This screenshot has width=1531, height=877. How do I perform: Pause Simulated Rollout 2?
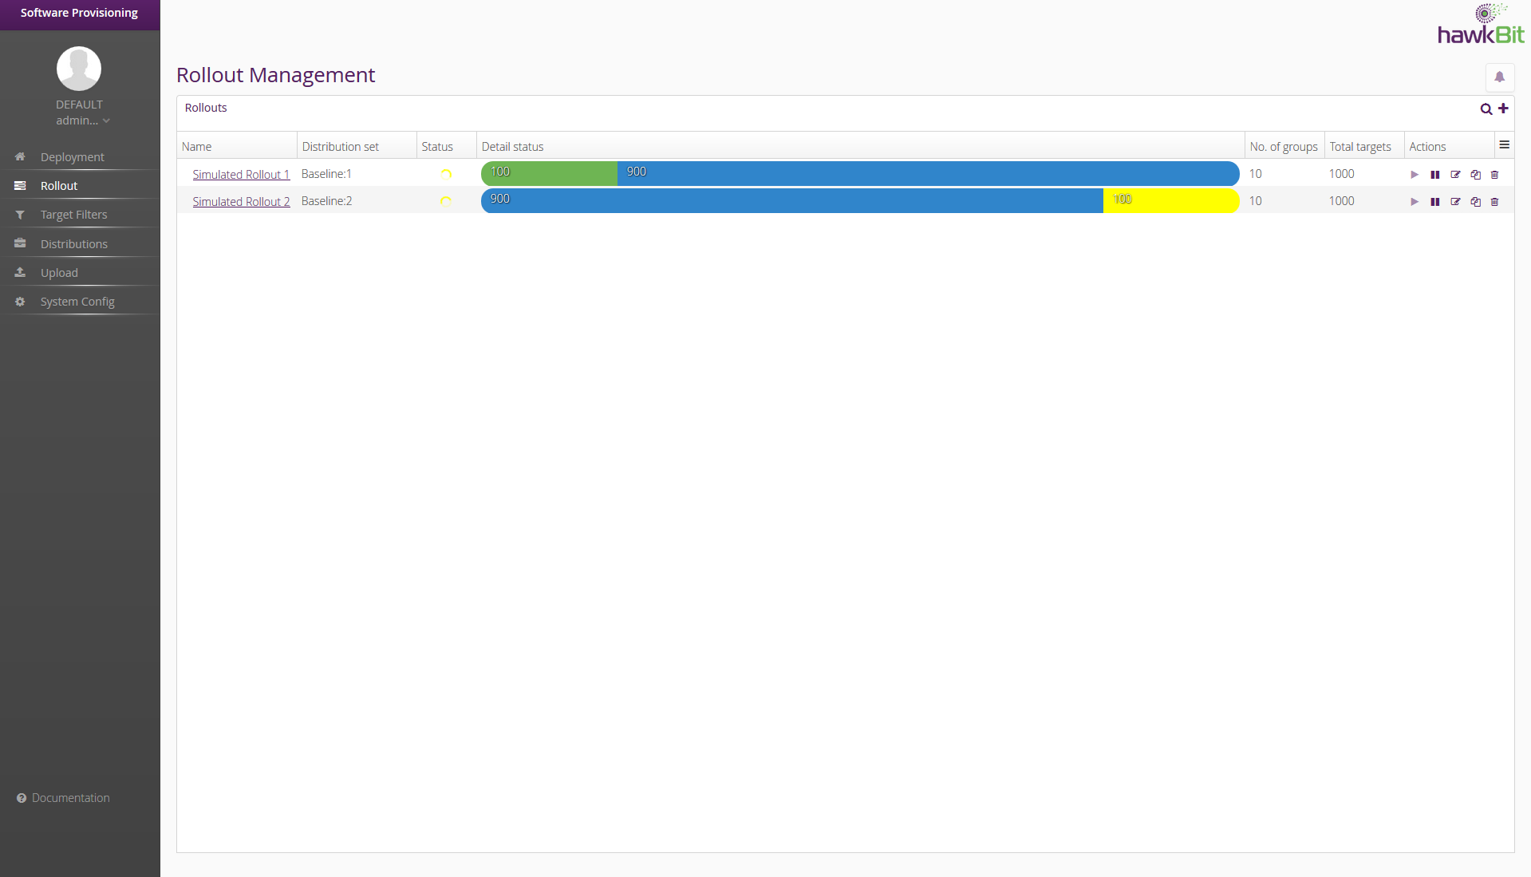pyautogui.click(x=1434, y=202)
